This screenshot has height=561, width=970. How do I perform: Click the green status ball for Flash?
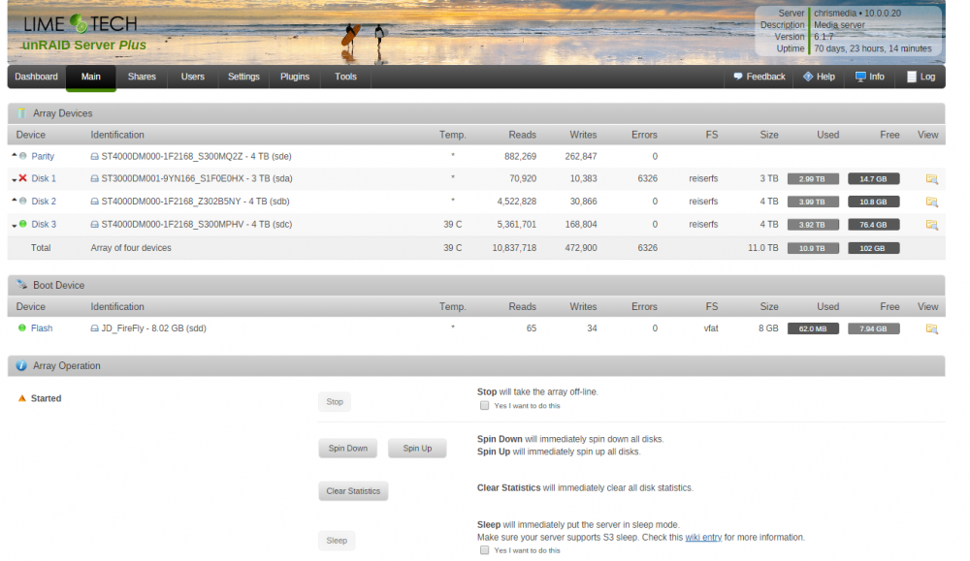pos(22,327)
